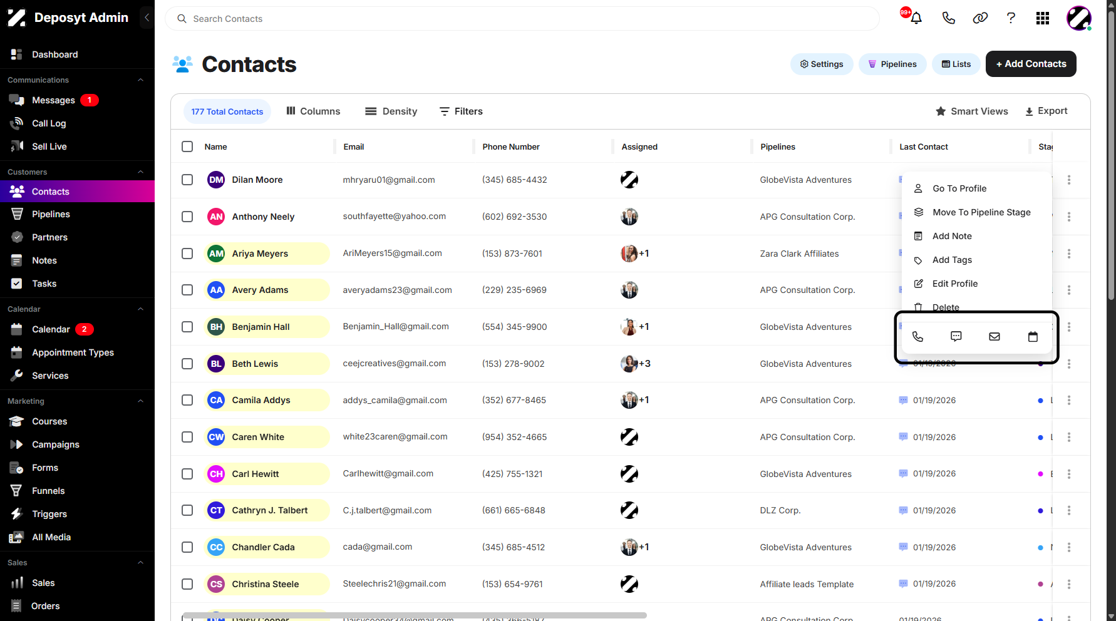Open the help question mark icon
1116x621 pixels.
pyautogui.click(x=1011, y=18)
